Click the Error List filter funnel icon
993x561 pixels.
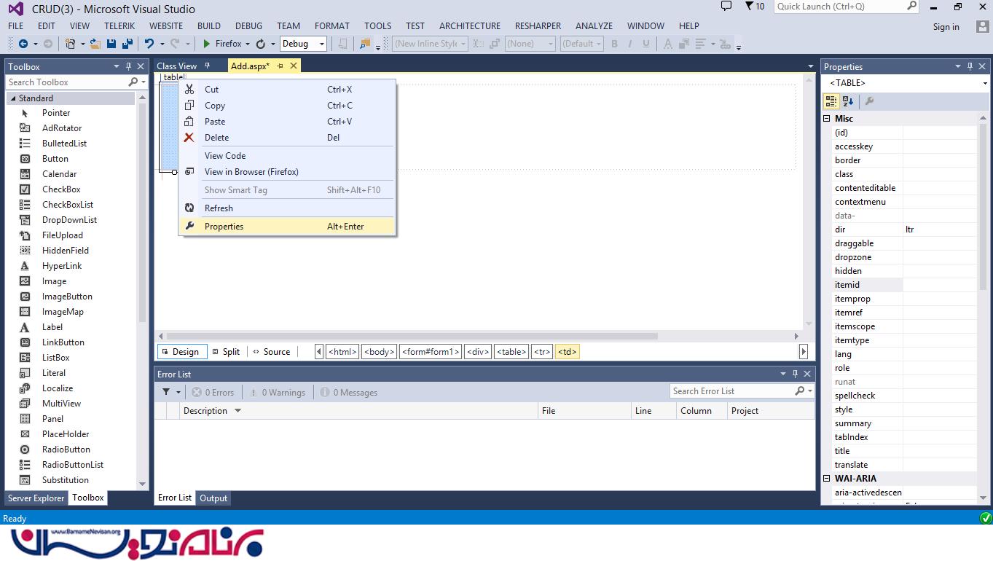point(167,392)
